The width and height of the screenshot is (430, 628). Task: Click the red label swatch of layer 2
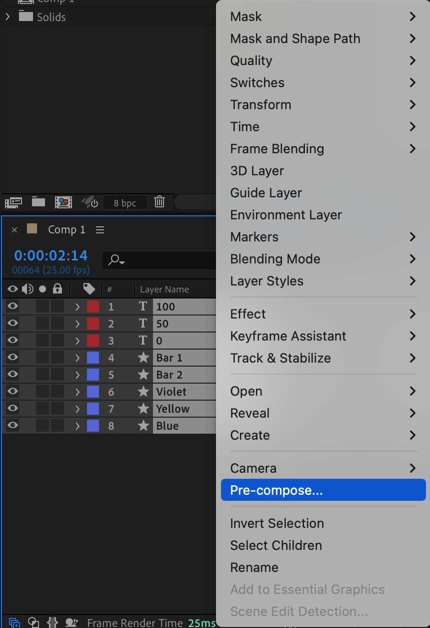coord(93,324)
